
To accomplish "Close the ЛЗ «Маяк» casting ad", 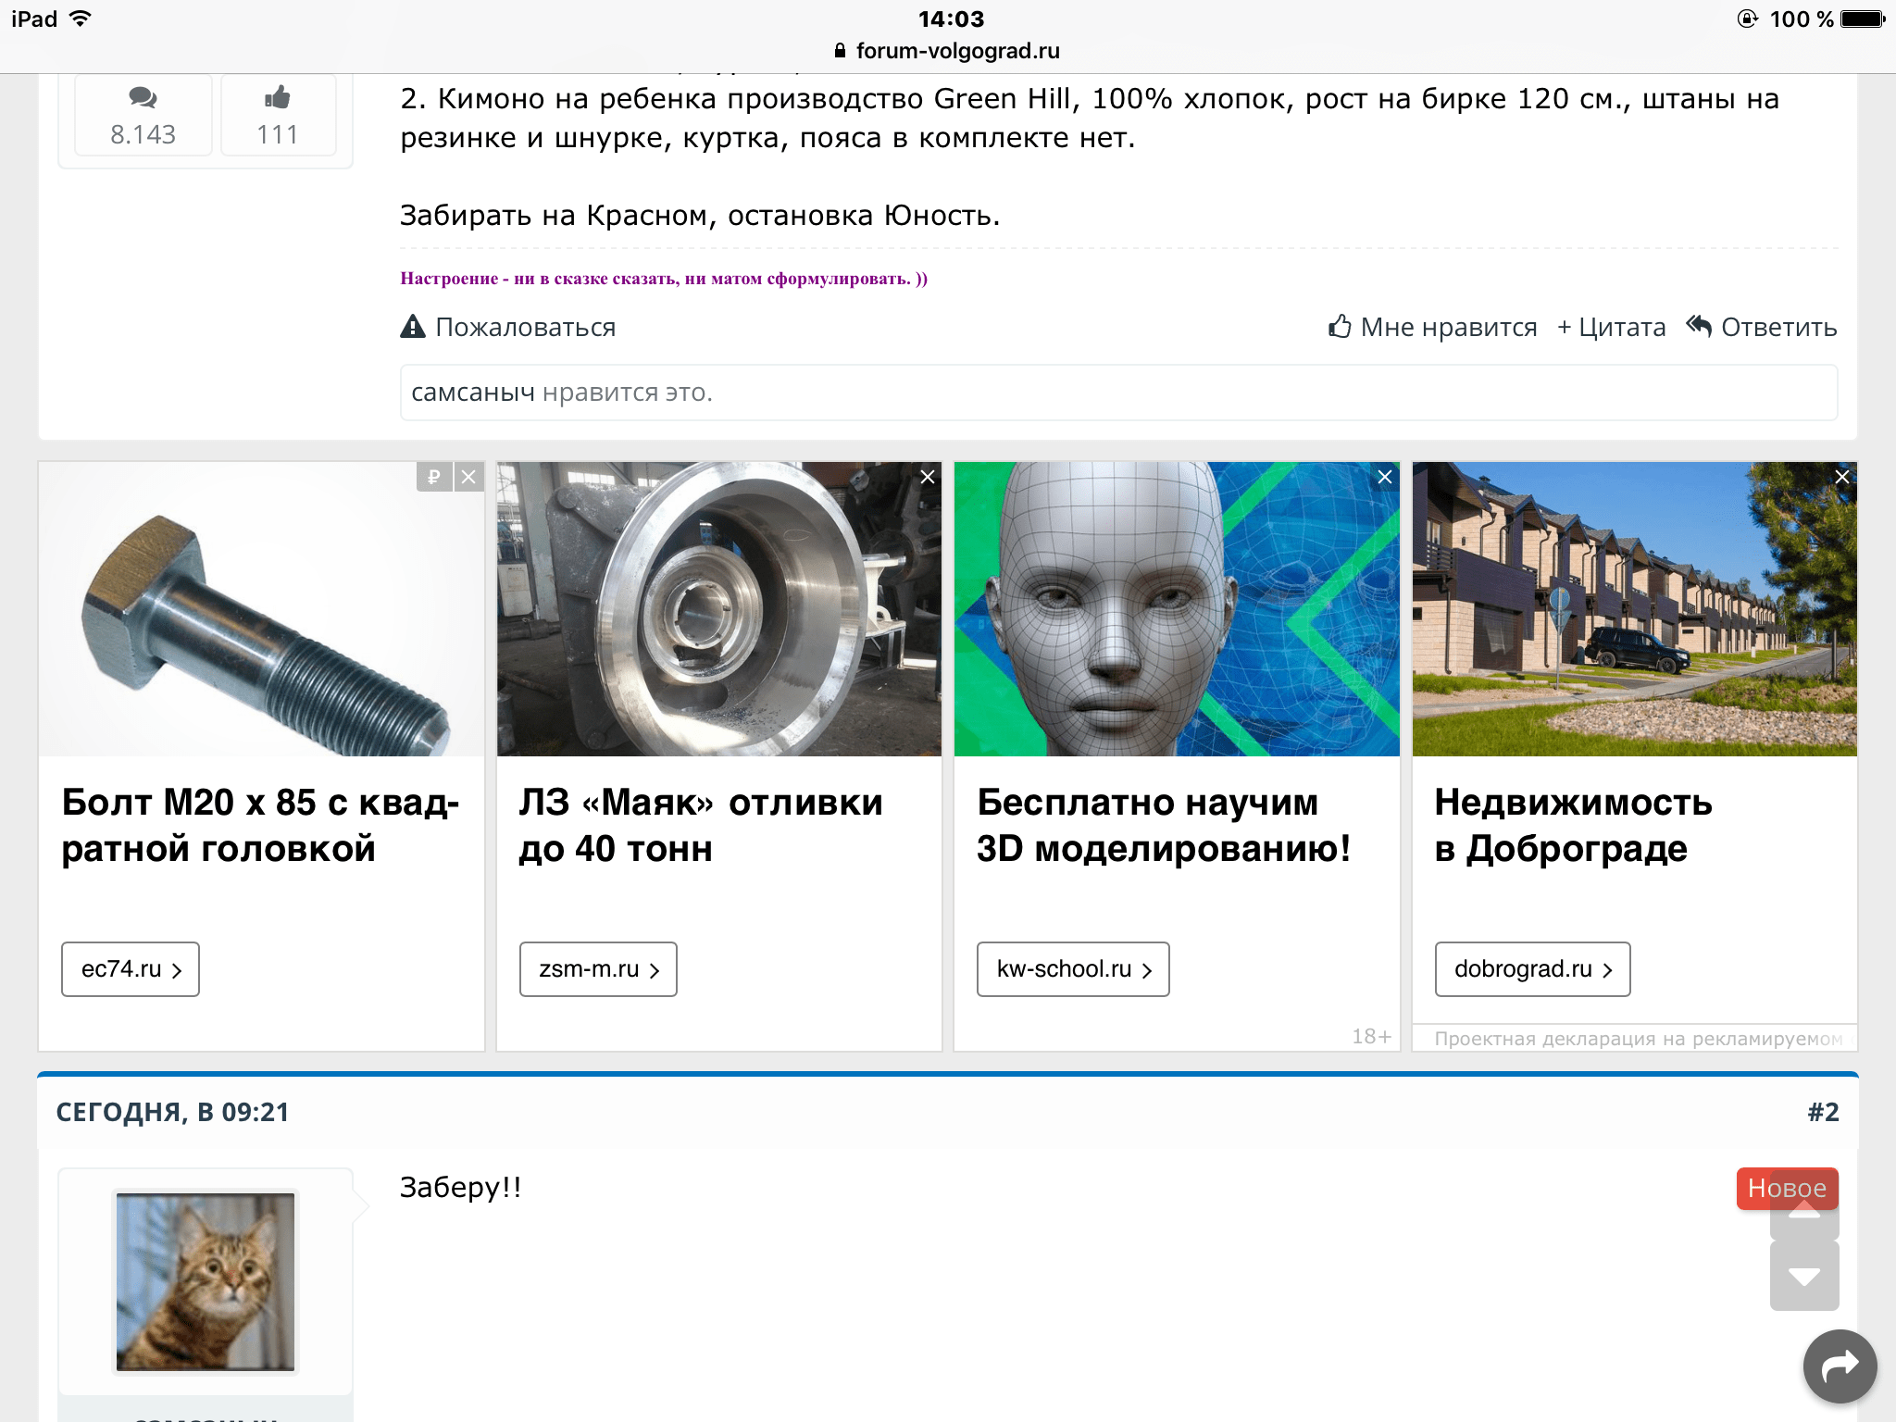I will coord(927,477).
